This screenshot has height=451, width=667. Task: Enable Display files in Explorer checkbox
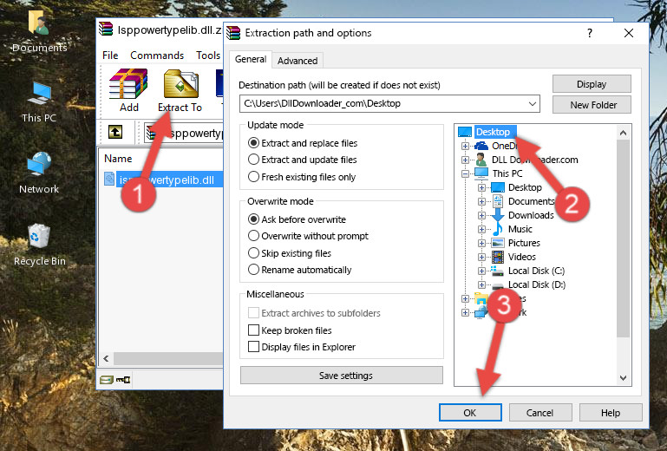tap(253, 347)
